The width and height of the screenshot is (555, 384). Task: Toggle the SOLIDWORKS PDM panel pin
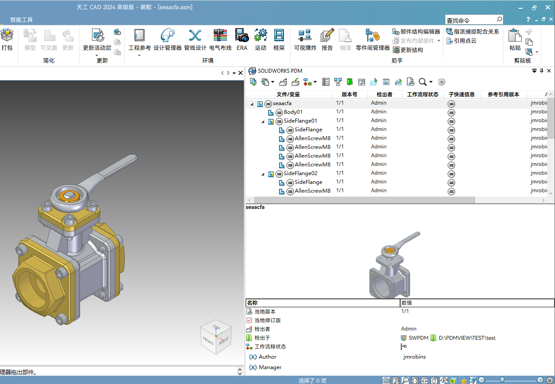tap(541, 71)
